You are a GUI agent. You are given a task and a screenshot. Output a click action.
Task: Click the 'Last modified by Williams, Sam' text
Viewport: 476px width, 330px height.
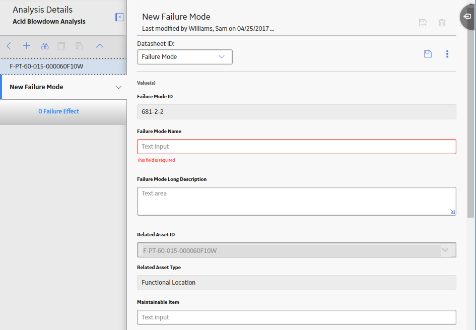pyautogui.click(x=208, y=29)
